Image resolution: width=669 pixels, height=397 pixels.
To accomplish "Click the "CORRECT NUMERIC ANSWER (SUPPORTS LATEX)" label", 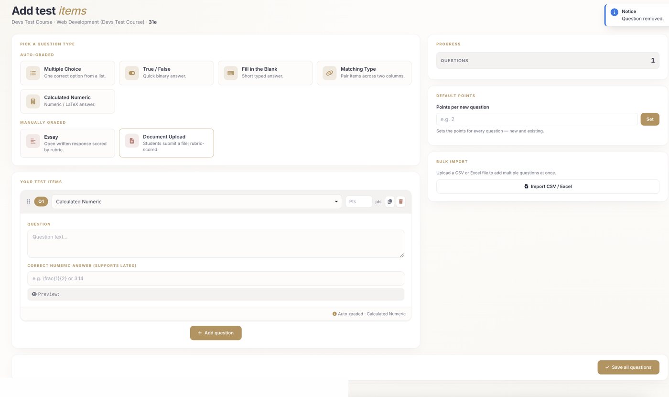I will pos(82,265).
